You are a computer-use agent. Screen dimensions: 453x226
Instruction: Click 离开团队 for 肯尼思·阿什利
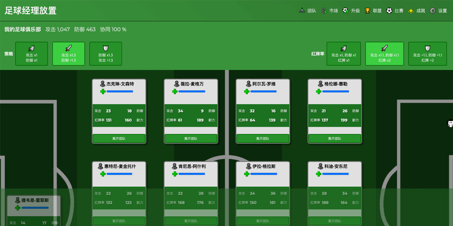pyautogui.click(x=191, y=221)
